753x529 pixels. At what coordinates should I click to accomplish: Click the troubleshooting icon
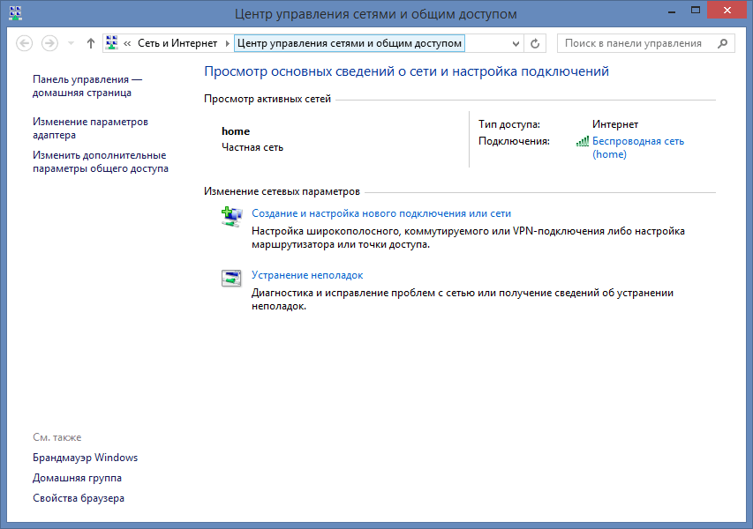point(230,279)
